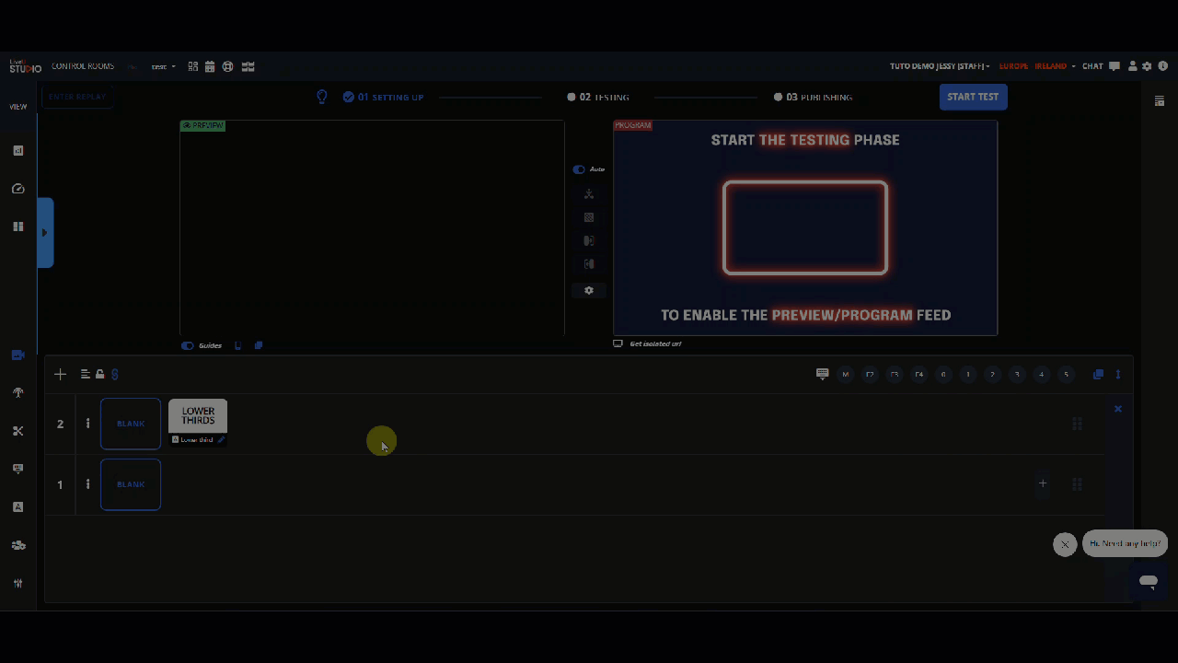Expand the Europe Ireland region dropdown
1178x663 pixels.
(1036, 66)
